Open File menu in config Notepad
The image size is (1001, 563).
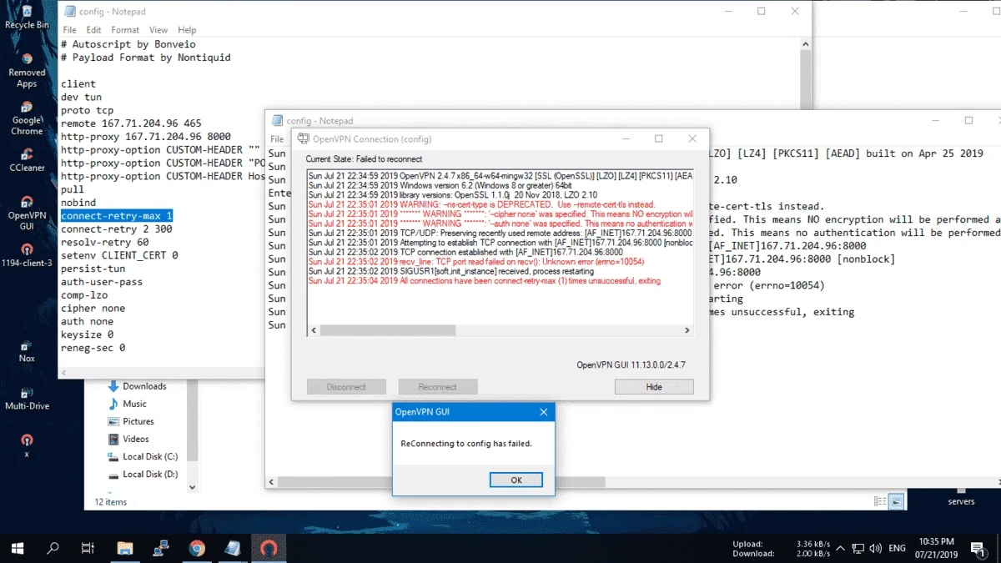tap(69, 30)
